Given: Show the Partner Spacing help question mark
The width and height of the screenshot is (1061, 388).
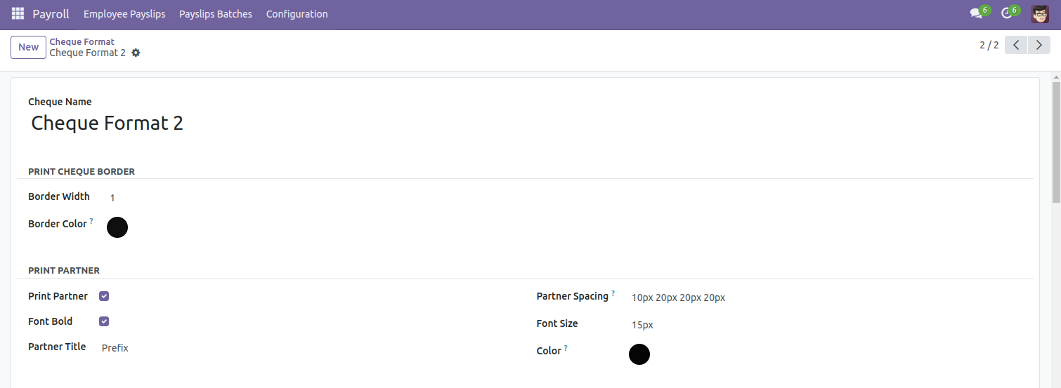Looking at the screenshot, I should 613,293.
